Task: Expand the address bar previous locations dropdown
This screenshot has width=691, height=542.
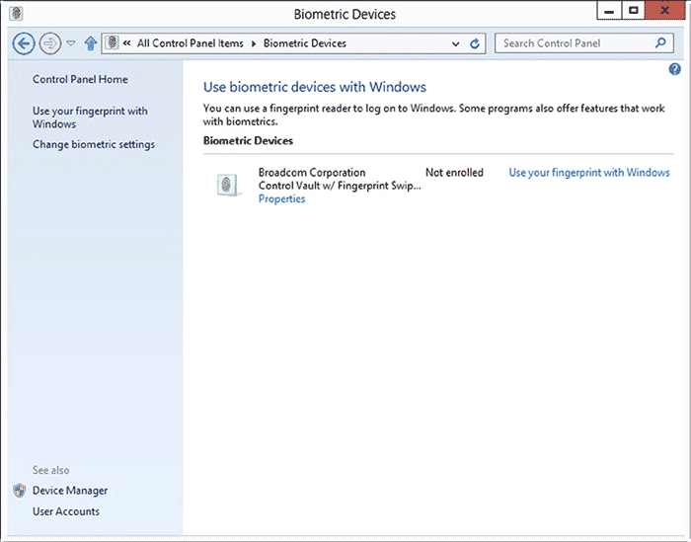Action: pyautogui.click(x=455, y=43)
